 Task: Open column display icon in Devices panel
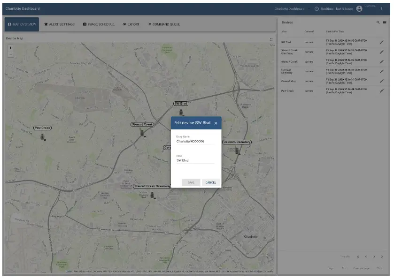(385, 23)
